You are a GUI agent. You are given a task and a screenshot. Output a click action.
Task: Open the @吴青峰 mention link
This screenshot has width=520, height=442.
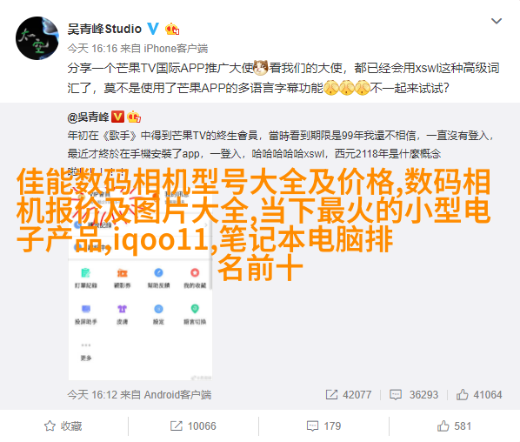(88, 117)
